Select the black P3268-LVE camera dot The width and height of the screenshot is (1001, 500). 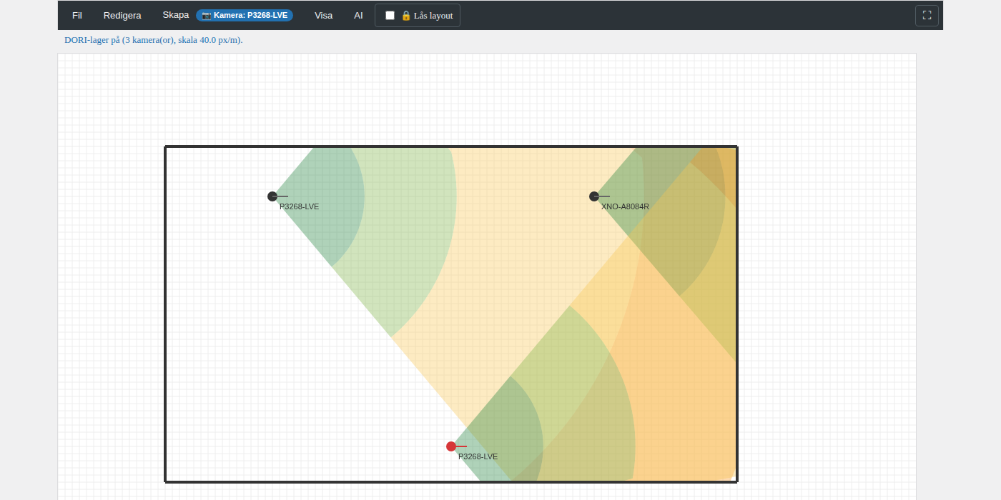[272, 196]
